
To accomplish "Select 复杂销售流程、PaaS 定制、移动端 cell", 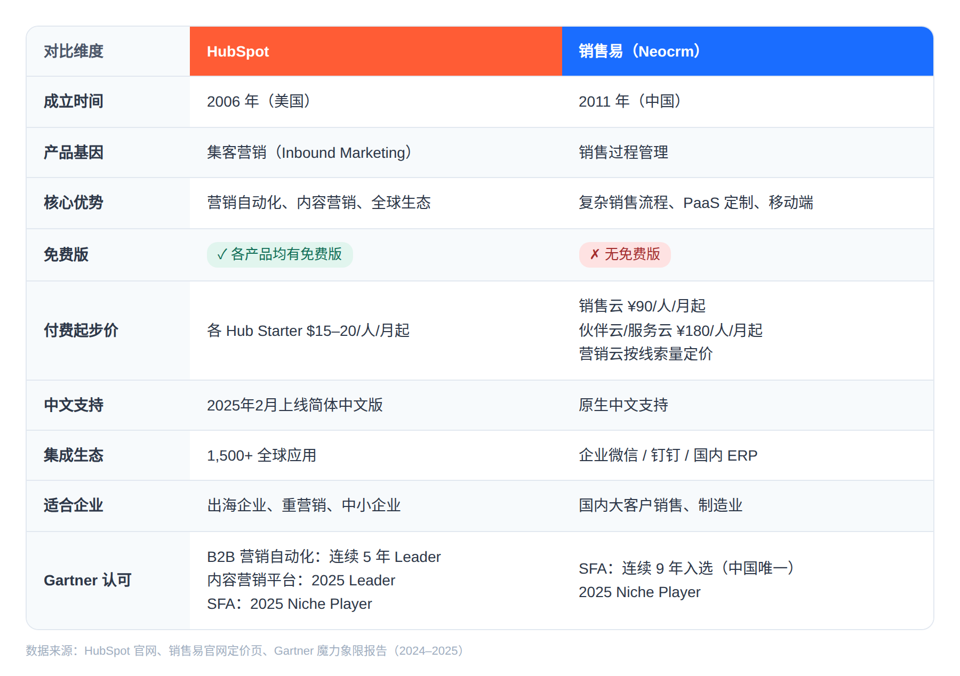I will click(x=748, y=203).
